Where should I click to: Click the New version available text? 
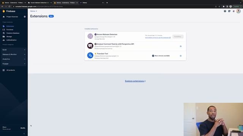point(162,56)
